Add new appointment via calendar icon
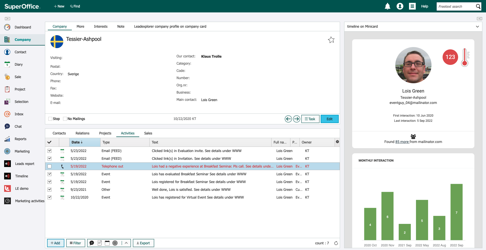 point(107,243)
